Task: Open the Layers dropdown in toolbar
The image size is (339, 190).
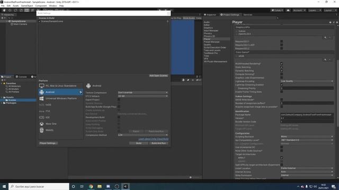Action: pyautogui.click(x=315, y=11)
